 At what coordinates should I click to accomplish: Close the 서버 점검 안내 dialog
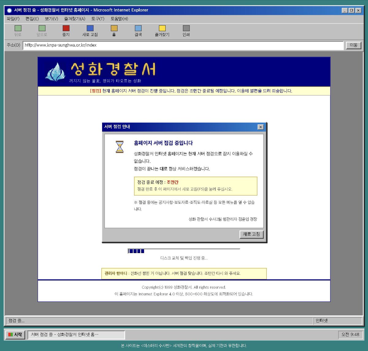(x=260, y=127)
